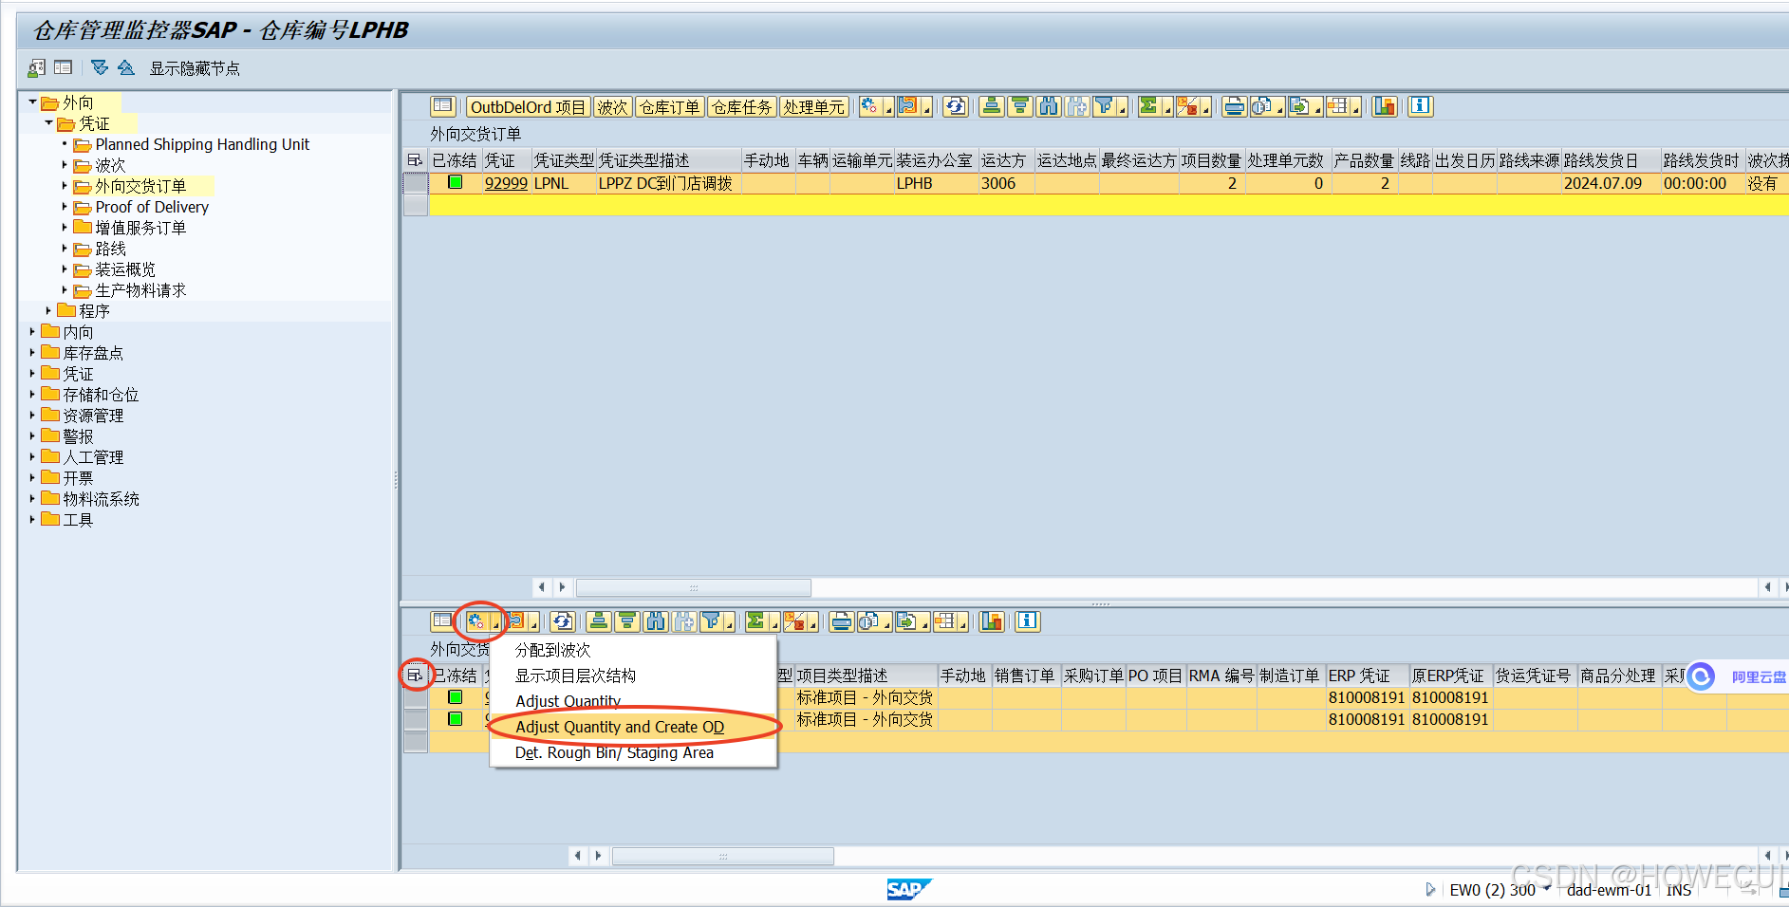Select the Planned Shipping Handling Unit node
This screenshot has width=1789, height=907.
point(202,144)
